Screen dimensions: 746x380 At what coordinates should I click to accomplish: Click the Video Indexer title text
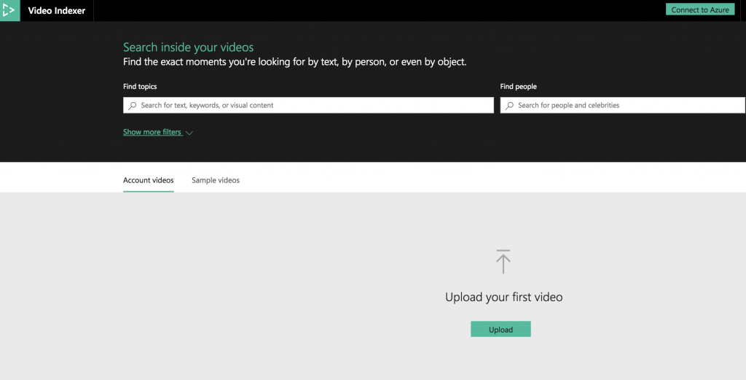(x=57, y=10)
